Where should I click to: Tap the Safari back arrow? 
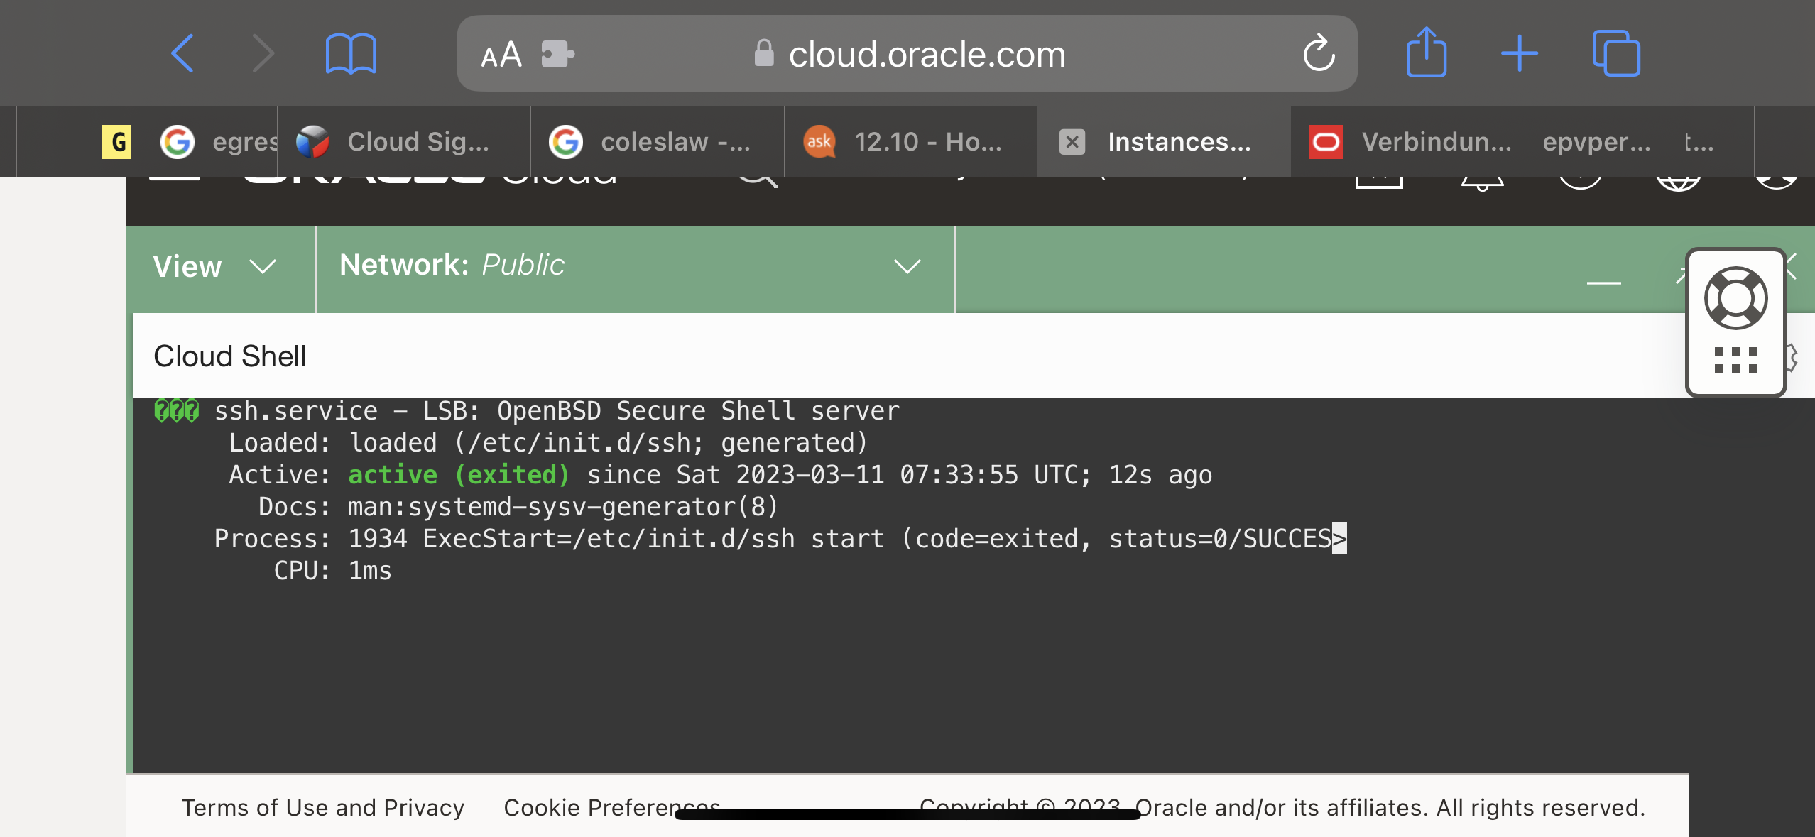tap(182, 53)
